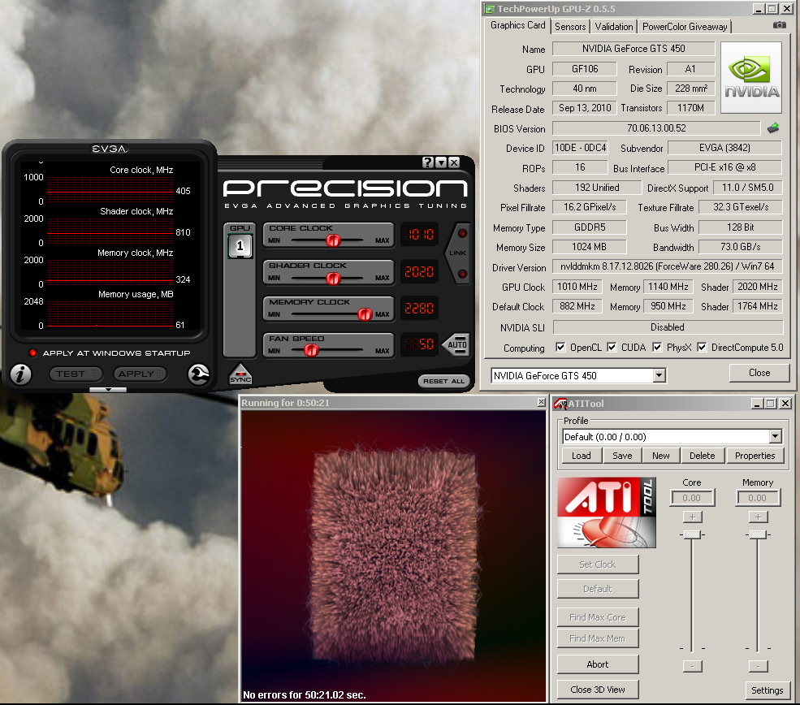
Task: Click the Fan Speed slider knob
Action: point(311,350)
